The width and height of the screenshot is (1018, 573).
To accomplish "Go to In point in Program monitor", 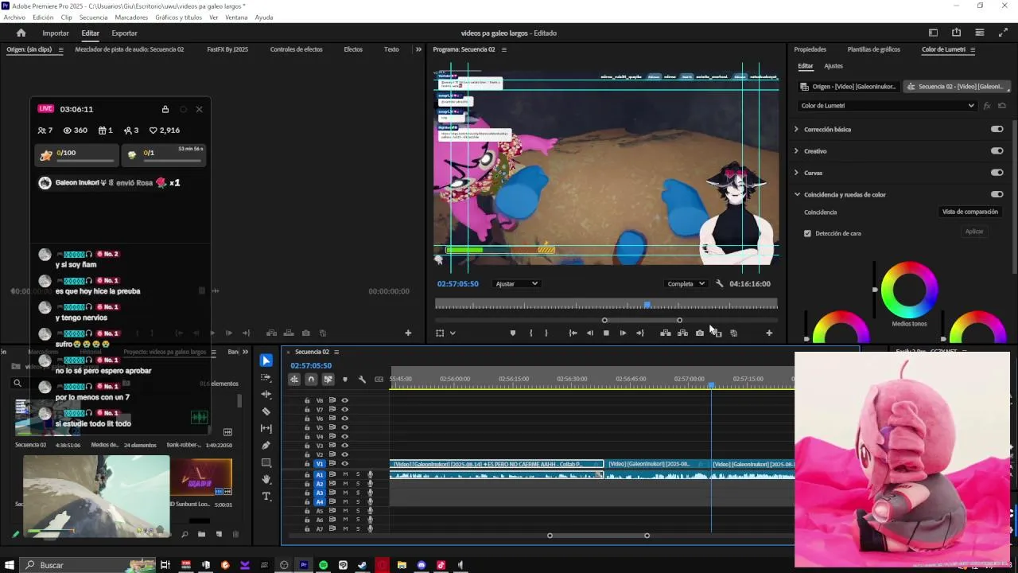I will click(x=573, y=333).
